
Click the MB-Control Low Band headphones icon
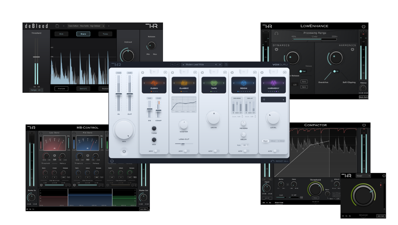pyautogui.click(x=41, y=133)
